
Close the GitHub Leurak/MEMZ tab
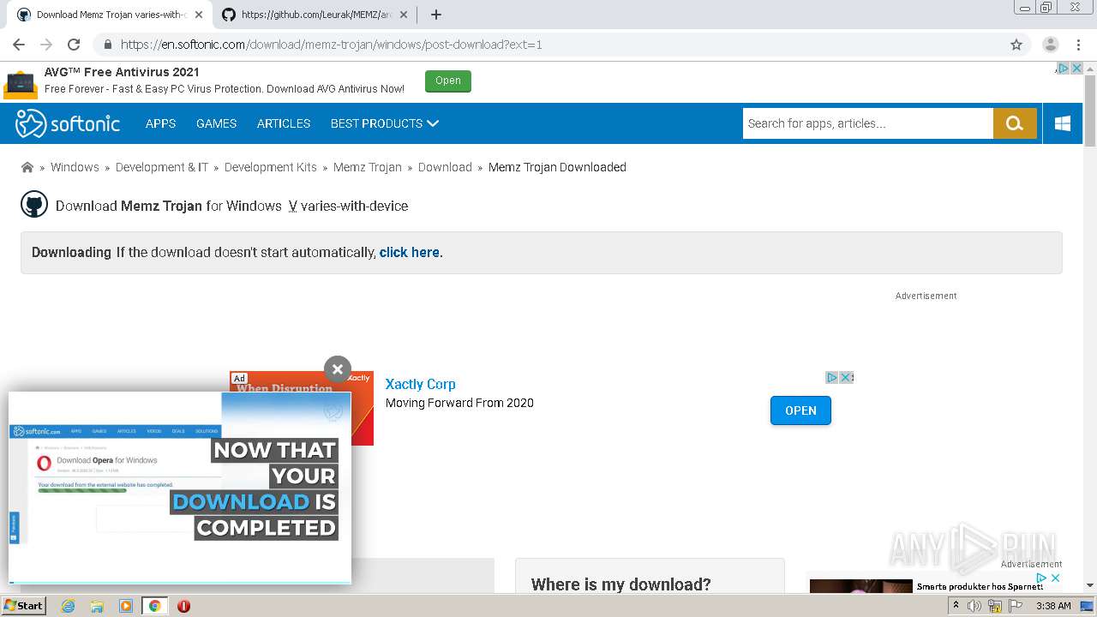pyautogui.click(x=404, y=15)
